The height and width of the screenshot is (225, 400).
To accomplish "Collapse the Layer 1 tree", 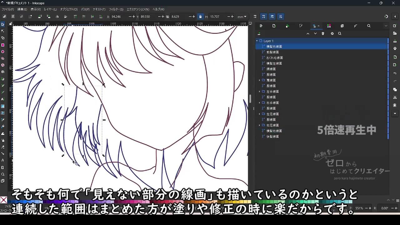I will (x=257, y=41).
